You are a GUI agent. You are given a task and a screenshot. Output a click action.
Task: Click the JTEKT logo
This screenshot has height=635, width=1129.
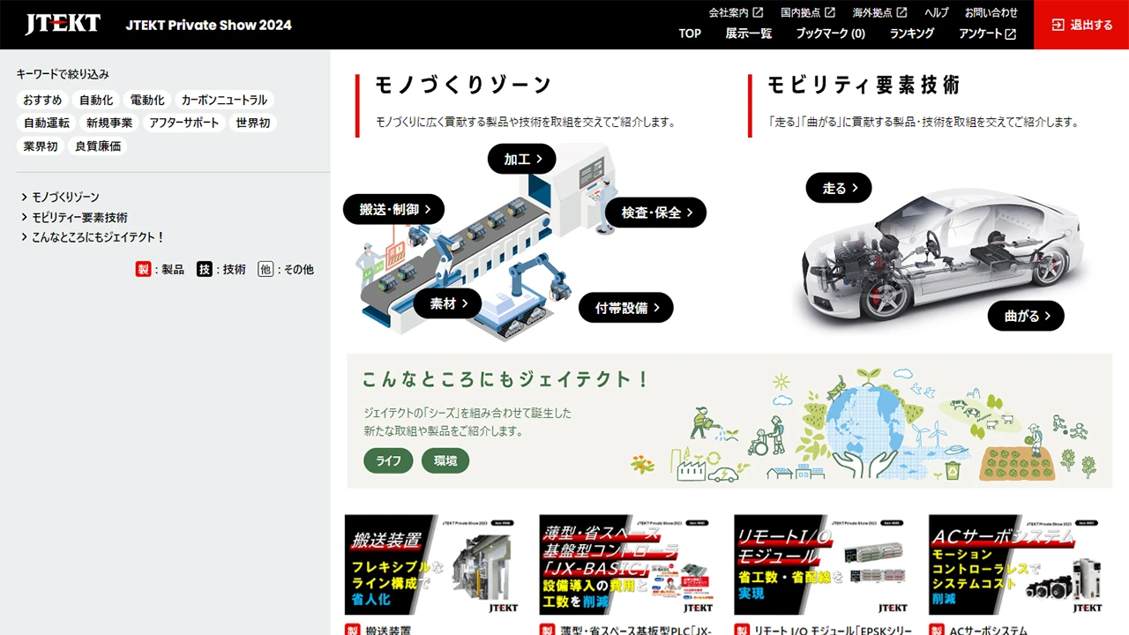pos(63,24)
